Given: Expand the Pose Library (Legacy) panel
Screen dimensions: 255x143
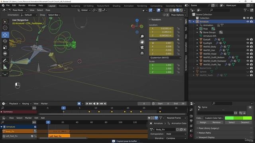Looking at the screenshot, I should [209, 128].
